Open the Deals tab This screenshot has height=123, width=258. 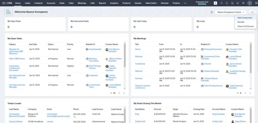(62, 3)
